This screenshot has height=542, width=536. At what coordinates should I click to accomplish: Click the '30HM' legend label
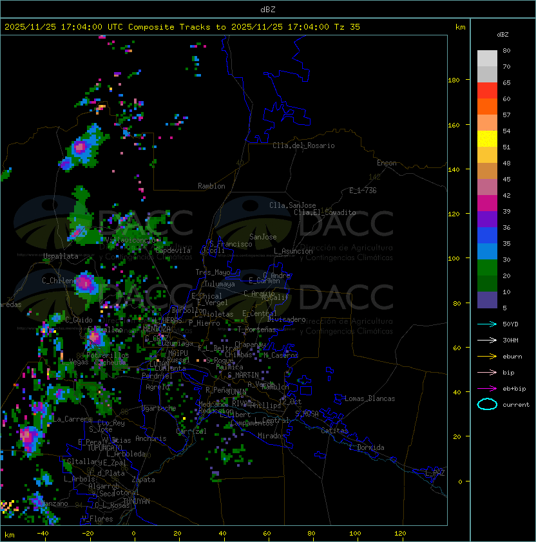tap(510, 341)
